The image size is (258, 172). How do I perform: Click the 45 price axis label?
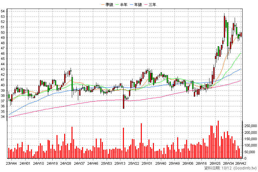click(3, 59)
